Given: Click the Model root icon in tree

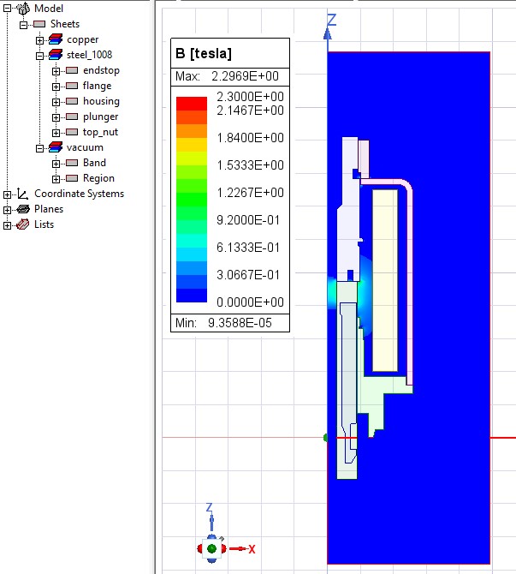Looking at the screenshot, I should click(x=23, y=9).
